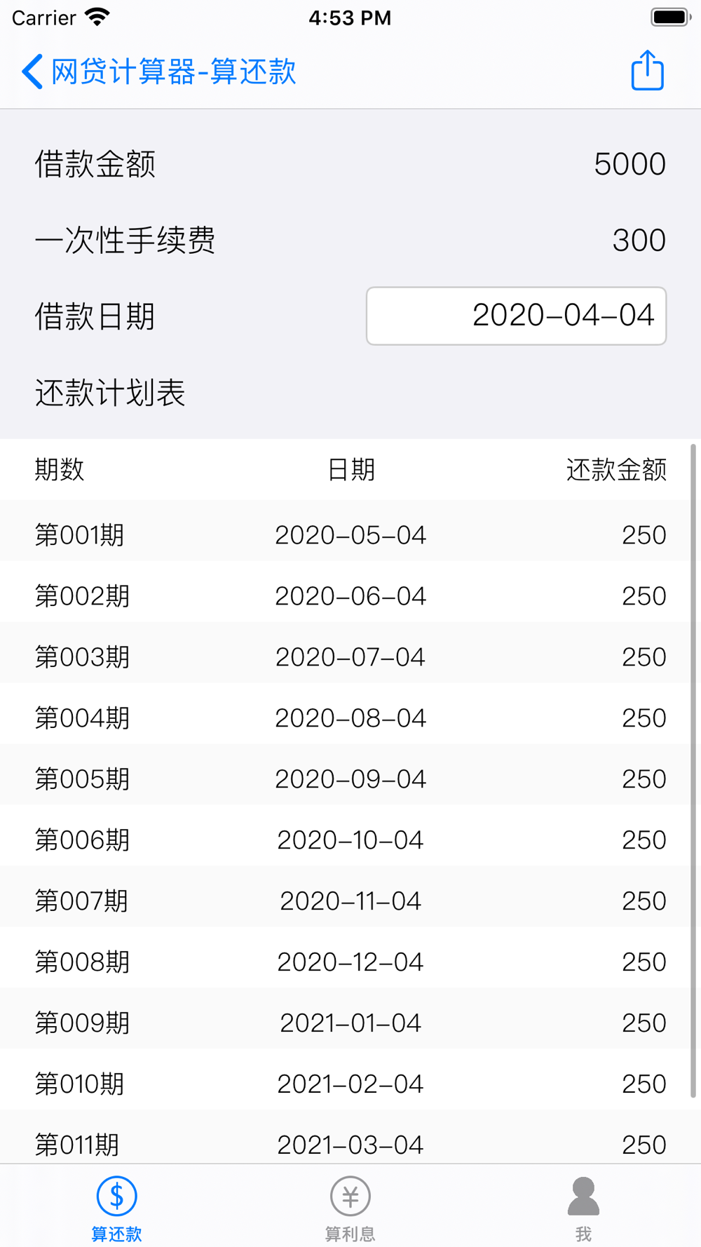
Task: Open the 算利息 yen tab icon
Action: coord(350,1196)
